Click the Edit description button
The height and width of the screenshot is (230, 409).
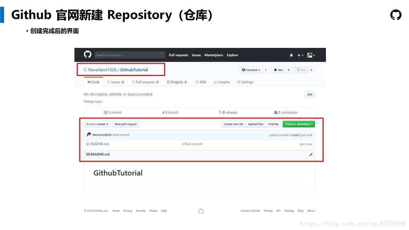pyautogui.click(x=310, y=95)
